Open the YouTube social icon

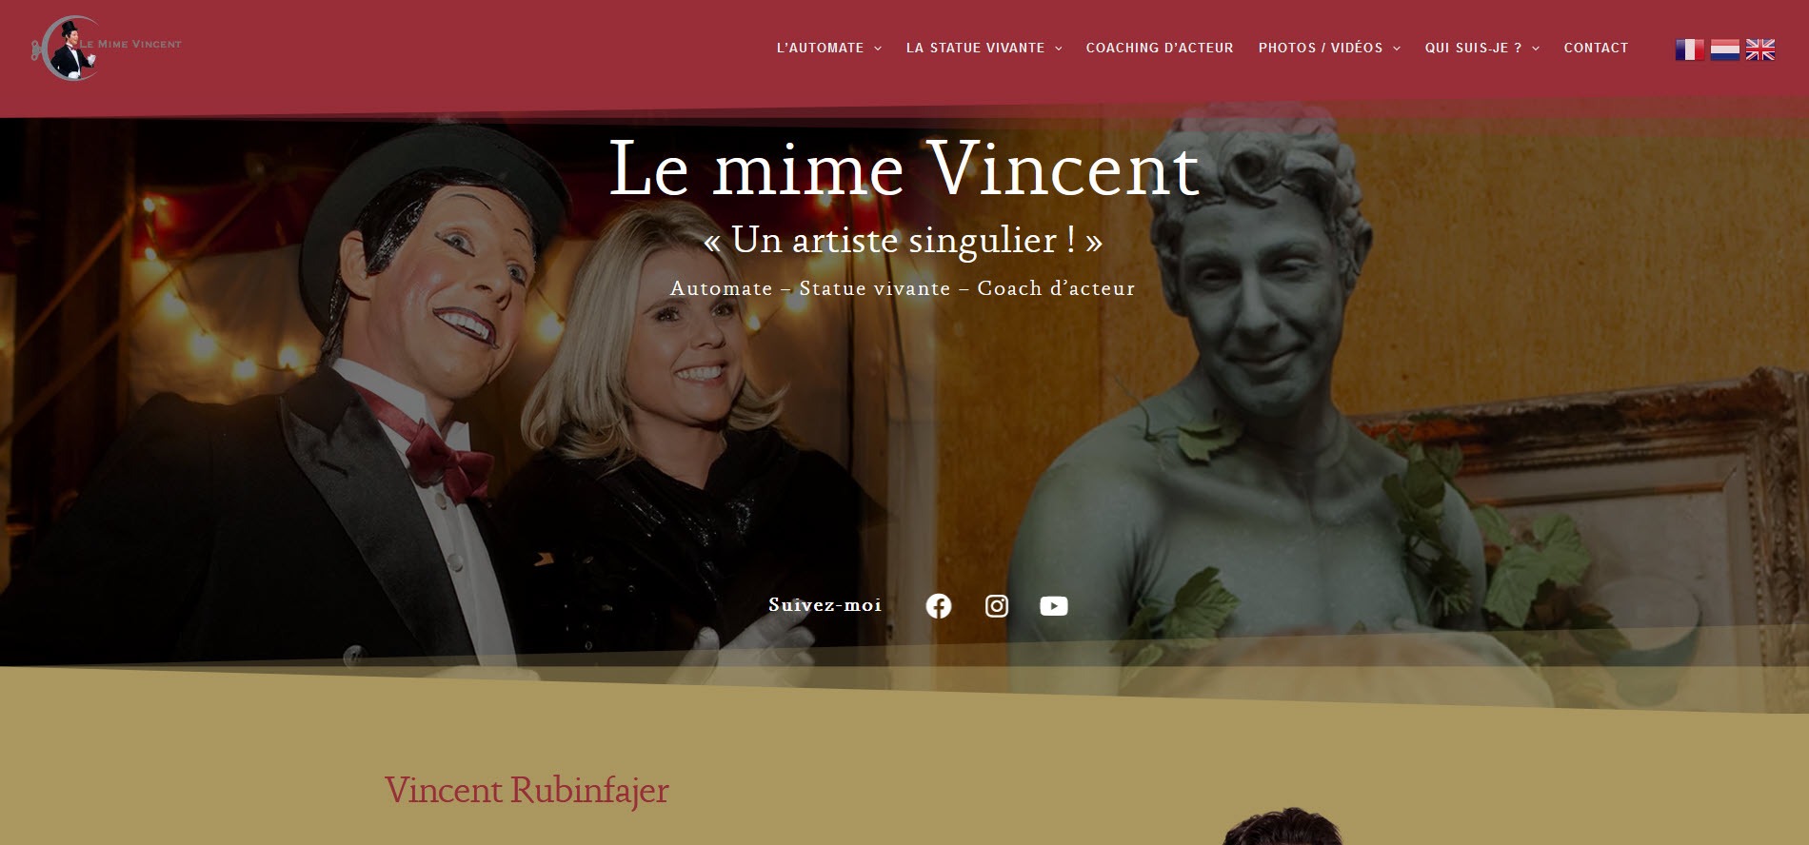pos(1053,606)
